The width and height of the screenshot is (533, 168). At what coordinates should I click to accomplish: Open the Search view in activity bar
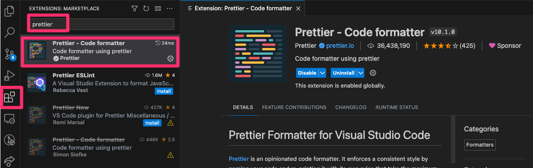pyautogui.click(x=9, y=33)
